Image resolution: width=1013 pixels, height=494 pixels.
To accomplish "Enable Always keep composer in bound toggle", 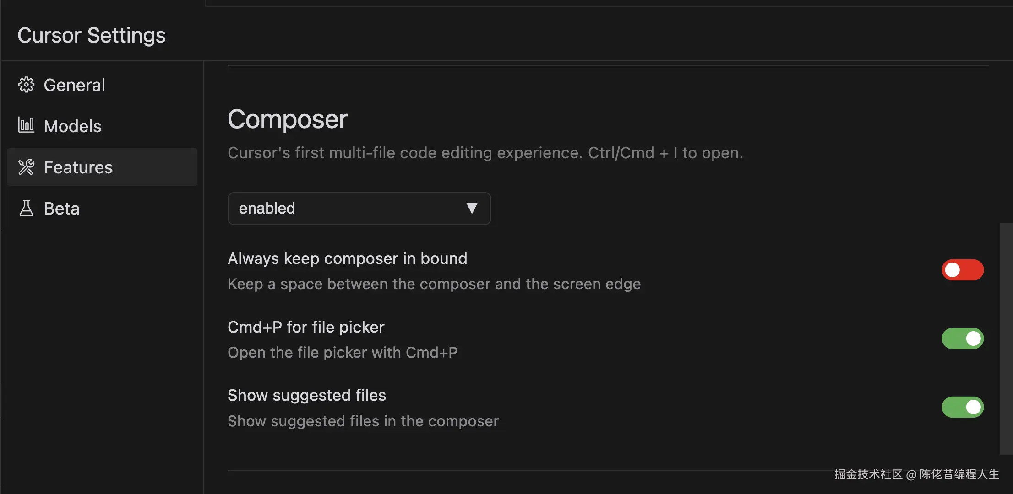I will 962,270.
